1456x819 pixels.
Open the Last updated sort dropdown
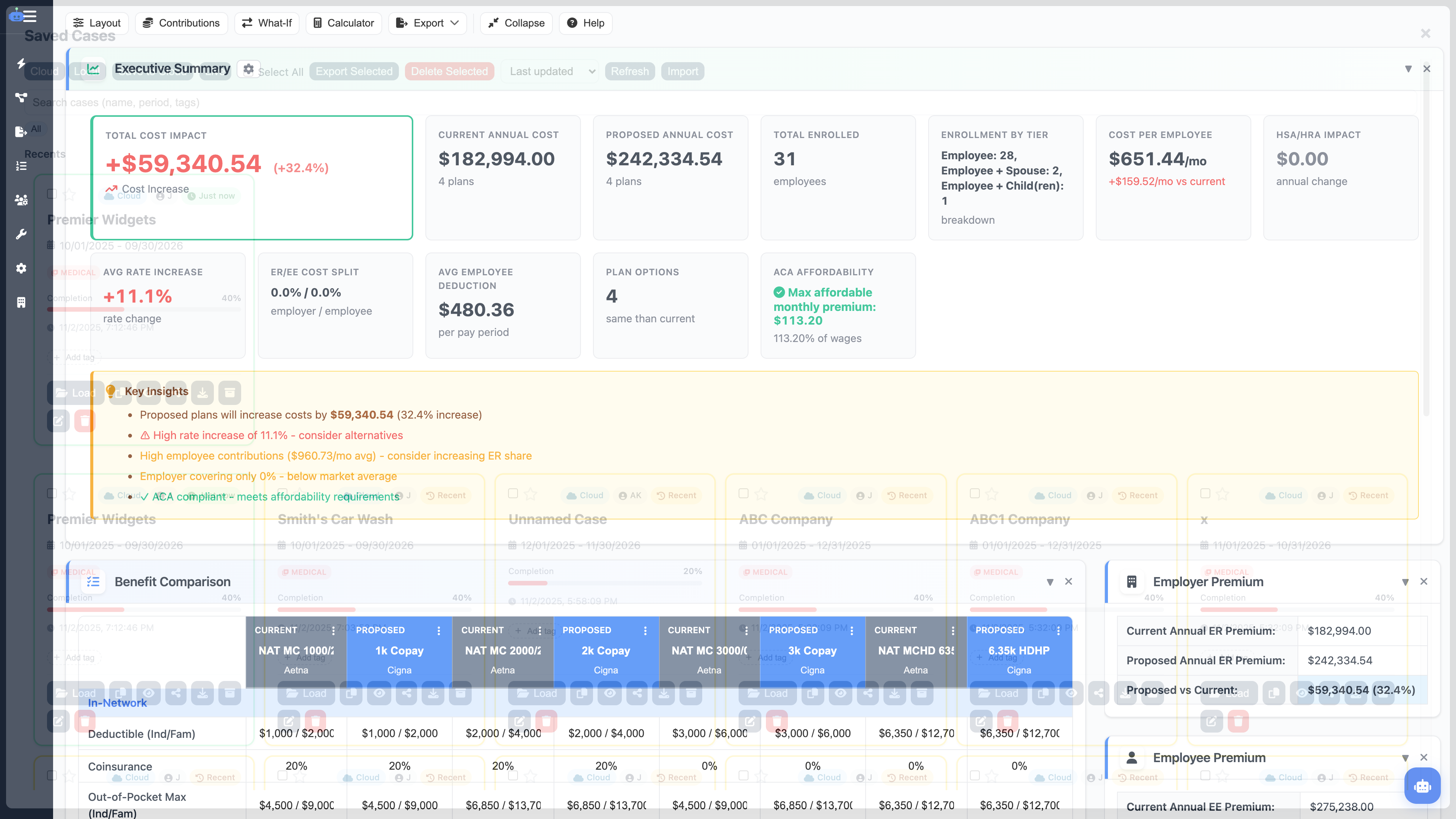tap(549, 71)
